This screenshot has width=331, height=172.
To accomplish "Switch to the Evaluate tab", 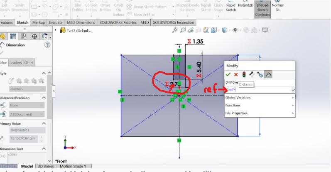I will 56,22.
